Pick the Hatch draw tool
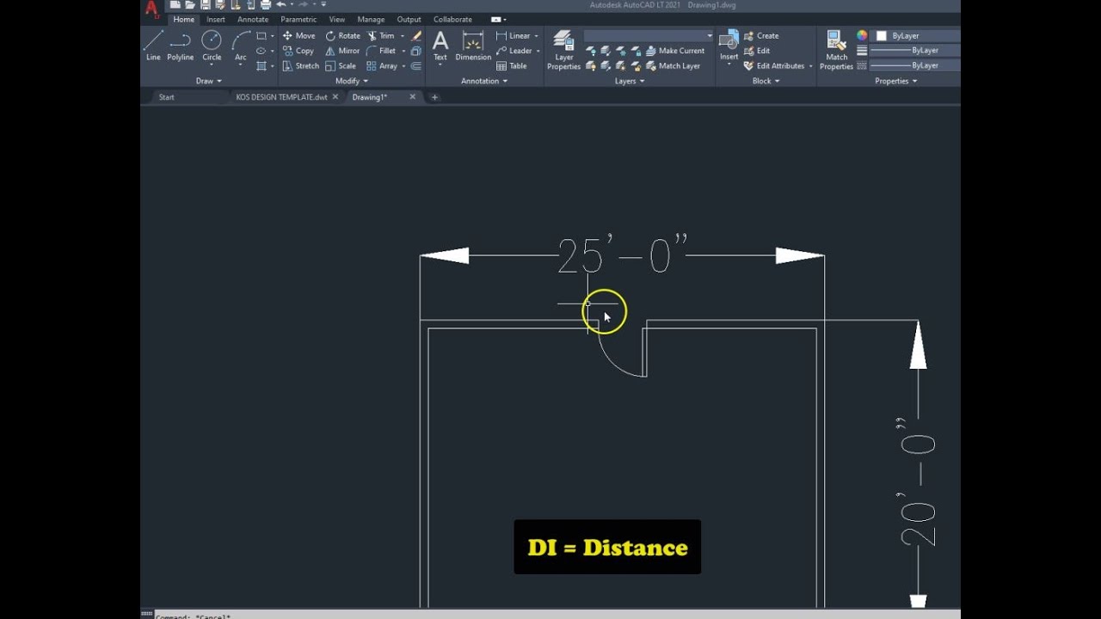1101x619 pixels. pos(261,65)
